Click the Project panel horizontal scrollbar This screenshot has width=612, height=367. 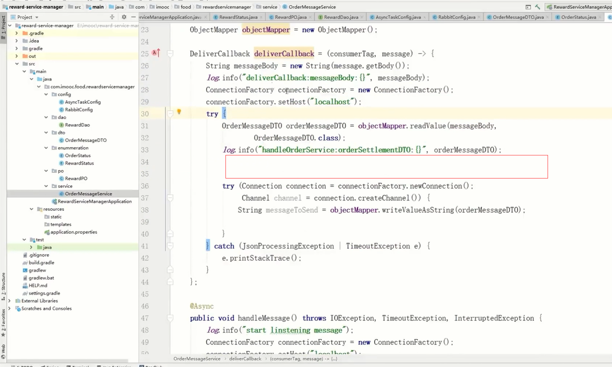point(67,361)
